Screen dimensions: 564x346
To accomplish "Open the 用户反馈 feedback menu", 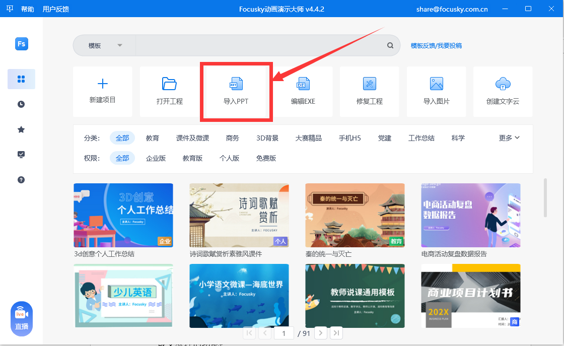I will coord(57,9).
